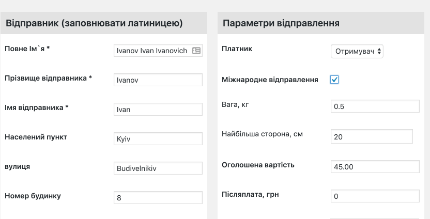Click the Післяплата, грн label
The width and height of the screenshot is (430, 219).
click(250, 194)
